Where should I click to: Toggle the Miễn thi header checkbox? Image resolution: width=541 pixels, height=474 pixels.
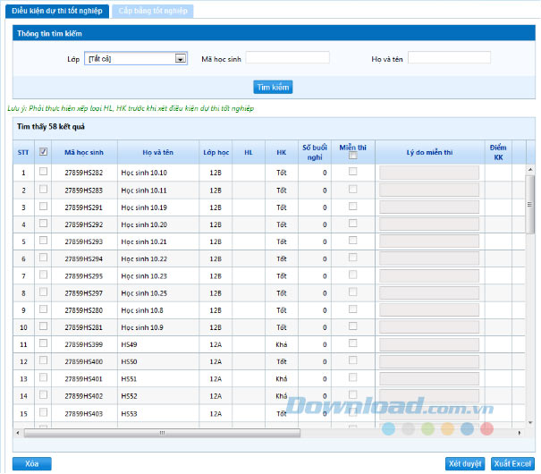click(353, 157)
